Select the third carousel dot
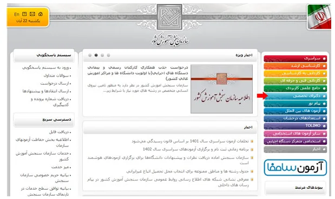 [102, 55]
